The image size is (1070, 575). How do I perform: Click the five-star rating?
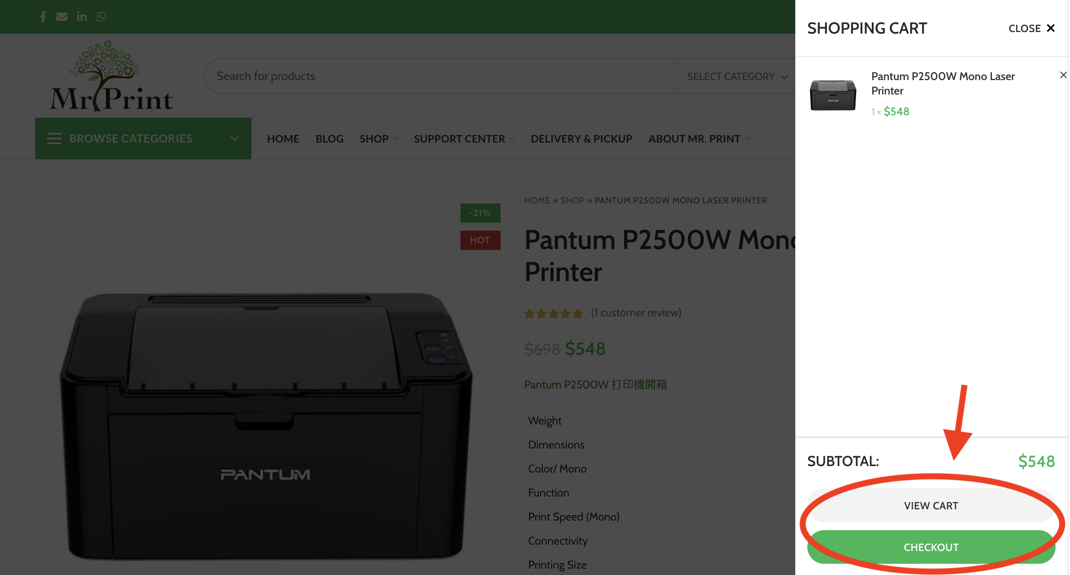tap(553, 313)
